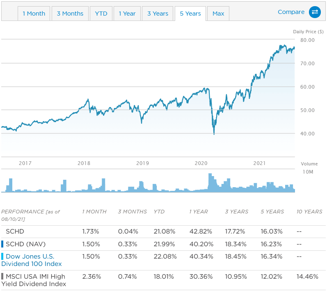The height and width of the screenshot is (291, 327).
Task: Click the Dow Jones light blue swatch
Action: point(2,257)
